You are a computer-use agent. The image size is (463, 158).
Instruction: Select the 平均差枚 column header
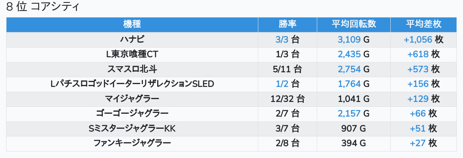[x=424, y=24]
